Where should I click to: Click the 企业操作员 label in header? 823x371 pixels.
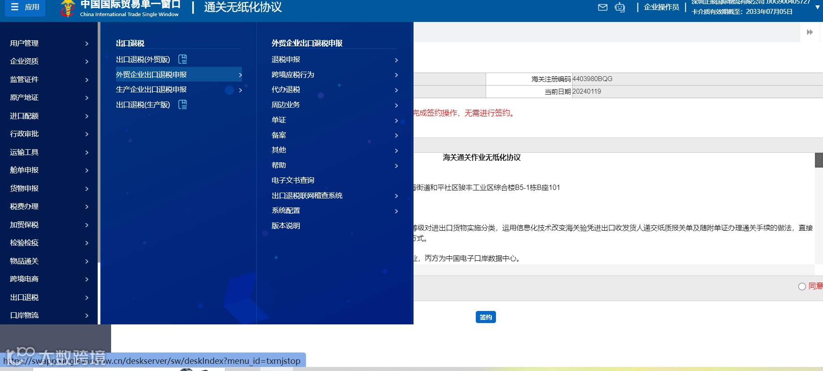pos(661,7)
